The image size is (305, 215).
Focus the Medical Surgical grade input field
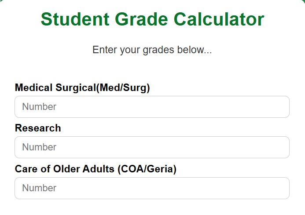152,107
